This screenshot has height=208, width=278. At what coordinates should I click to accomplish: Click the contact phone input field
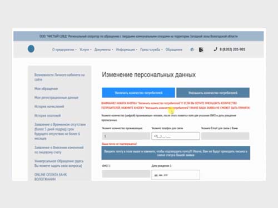tap(176, 136)
